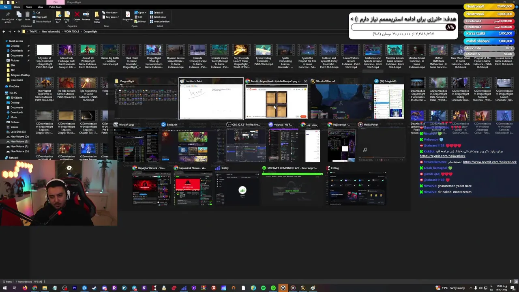Select the Alleria Finds Harbinger video file
Screen dimensions: 519x292
tap(66, 56)
